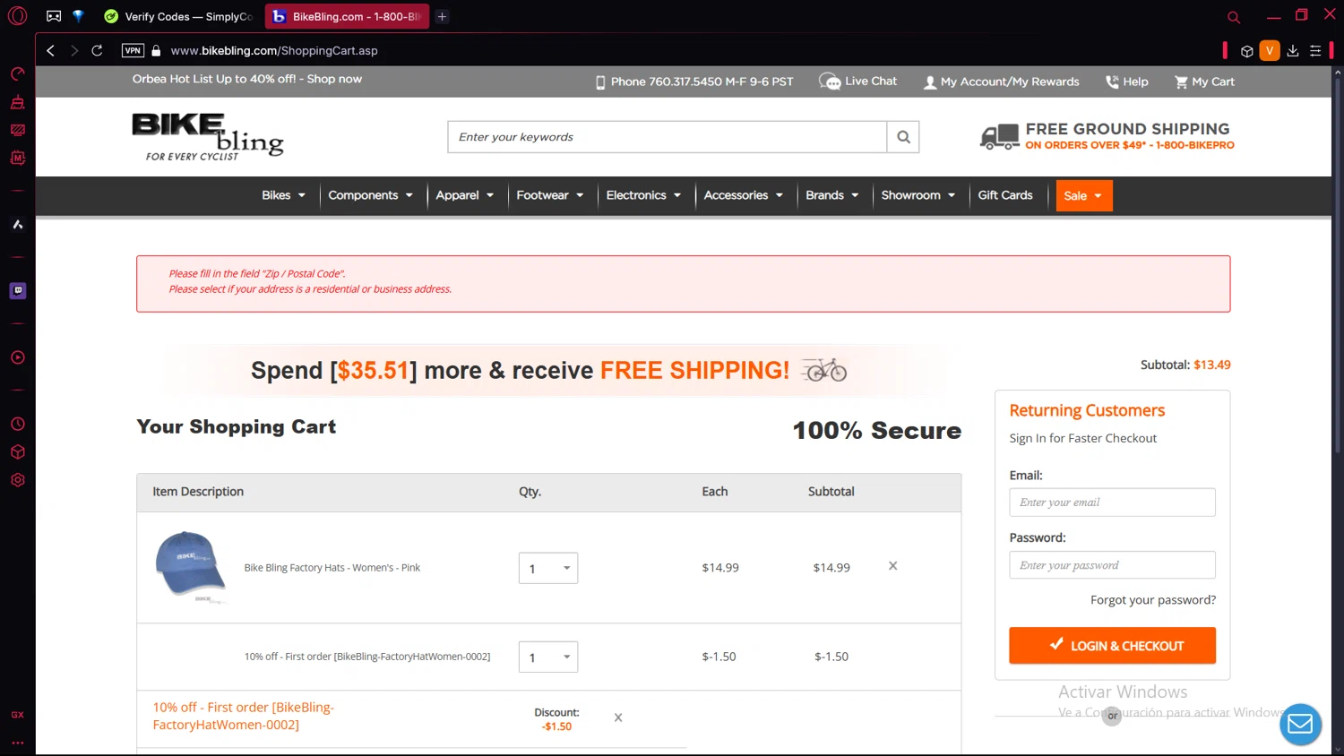This screenshot has width=1344, height=756.
Task: Open sidebar three-dots setup menu
Action: [x=17, y=743]
